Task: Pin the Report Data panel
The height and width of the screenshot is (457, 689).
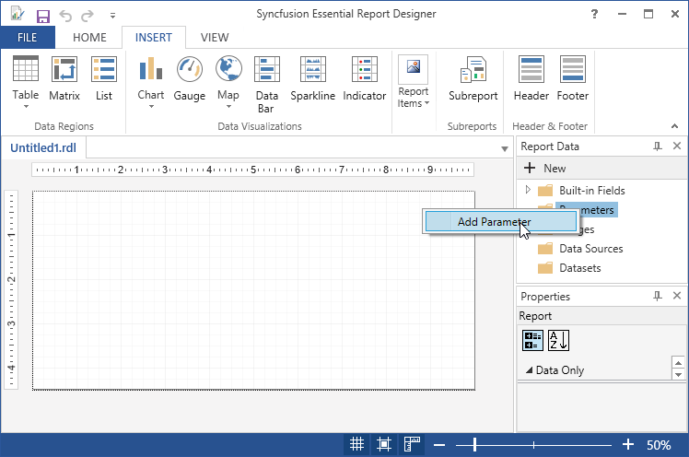Action: [x=658, y=146]
